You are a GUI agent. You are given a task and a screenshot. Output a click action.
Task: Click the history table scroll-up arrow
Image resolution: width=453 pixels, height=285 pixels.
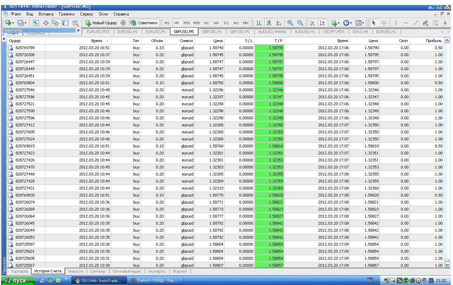(x=447, y=40)
